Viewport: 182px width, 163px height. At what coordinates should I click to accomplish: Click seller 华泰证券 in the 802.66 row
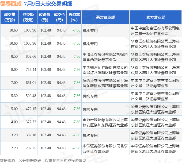155,57
